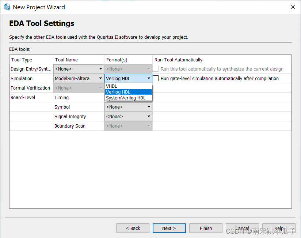Screen dimensions: 301x238
Task: Click the Back button
Action: click(x=133, y=228)
